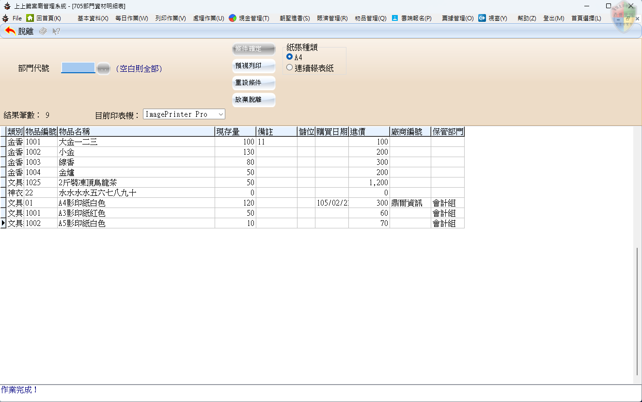Click the 放棄脫離 button
642x402 pixels.
tap(254, 100)
